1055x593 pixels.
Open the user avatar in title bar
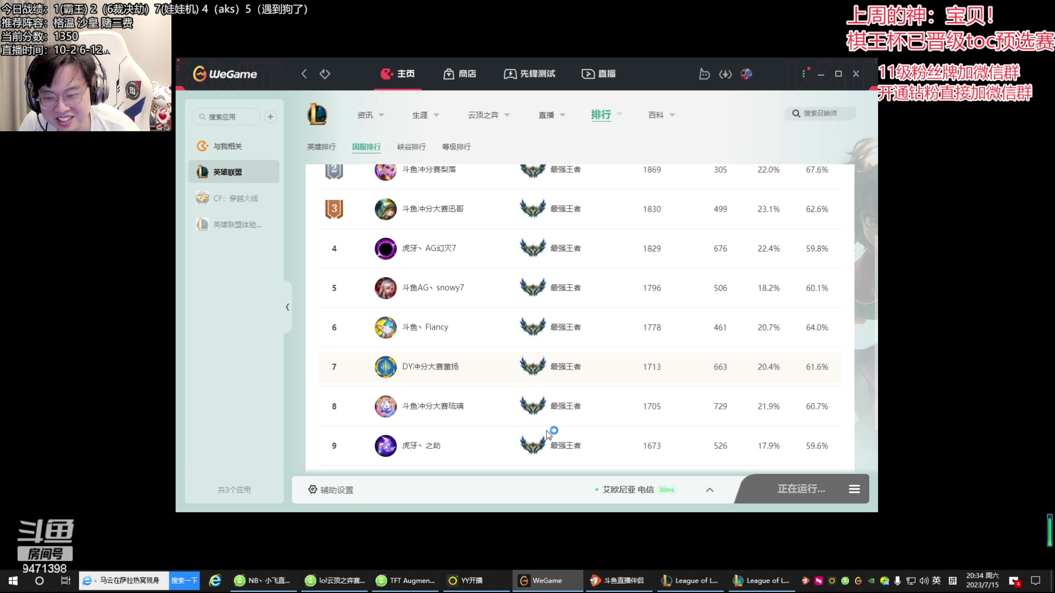746,74
